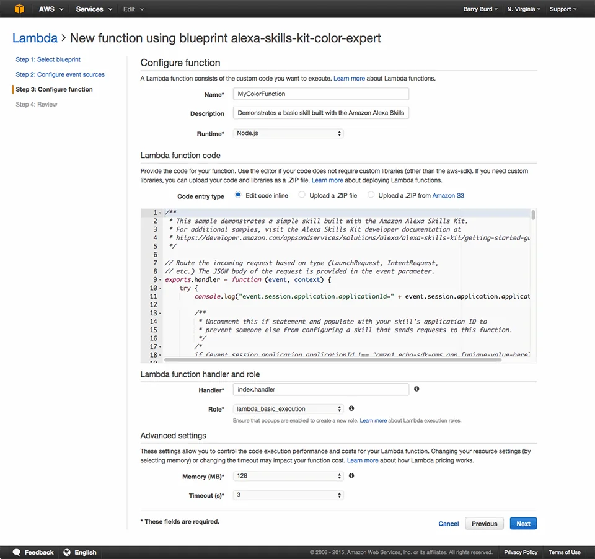The width and height of the screenshot is (595, 559).
Task: Click code line with exports.handler
Action: (x=248, y=279)
